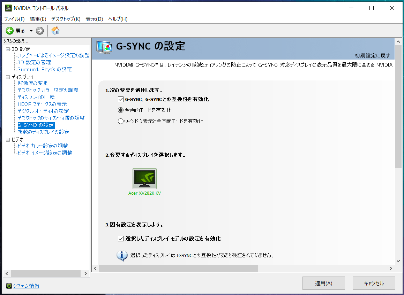Open デスクトップのサイズと位置の調整 page
Image resolution: width=404 pixels, height=295 pixels.
point(51,118)
